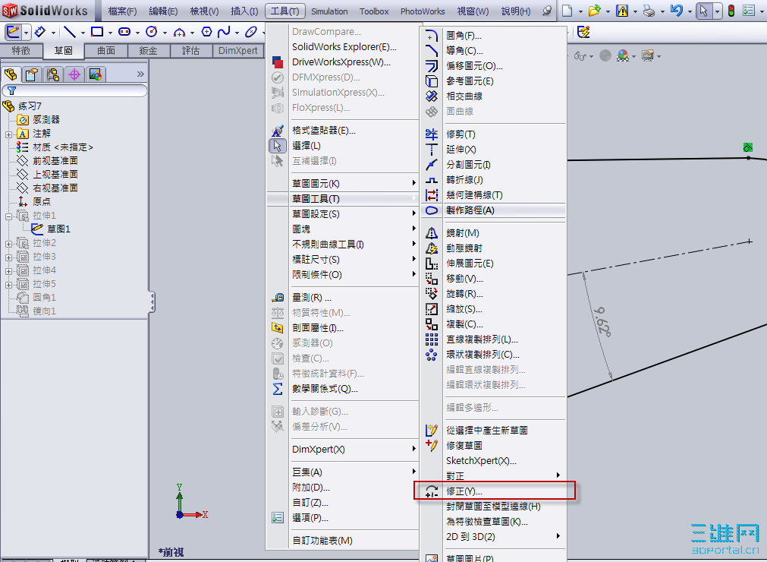Viewport: 767px width, 562px height.
Task: Open the 標註尺寸(S) submenu
Action: pyautogui.click(x=342, y=260)
